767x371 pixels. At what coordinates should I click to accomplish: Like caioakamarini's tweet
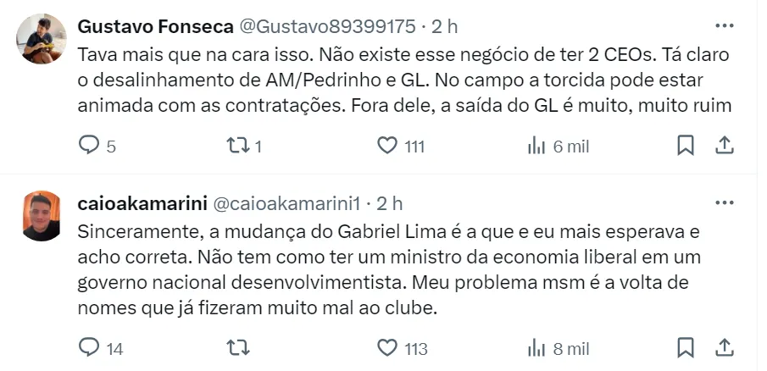click(x=387, y=347)
